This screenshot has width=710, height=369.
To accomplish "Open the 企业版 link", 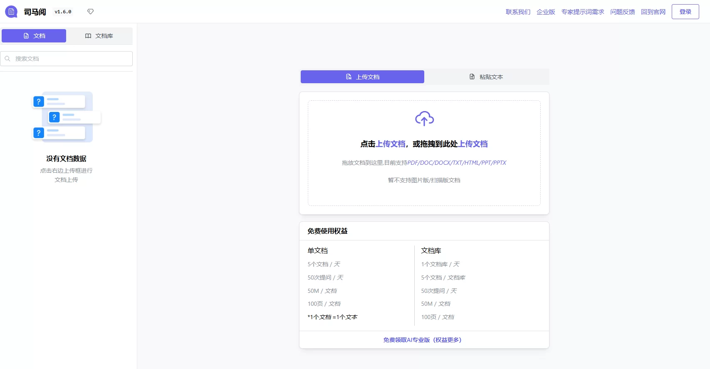I will [x=546, y=12].
